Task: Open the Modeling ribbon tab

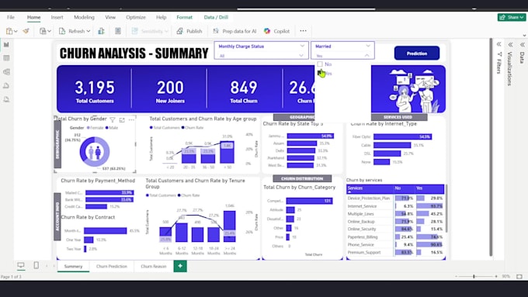Action: click(x=84, y=17)
